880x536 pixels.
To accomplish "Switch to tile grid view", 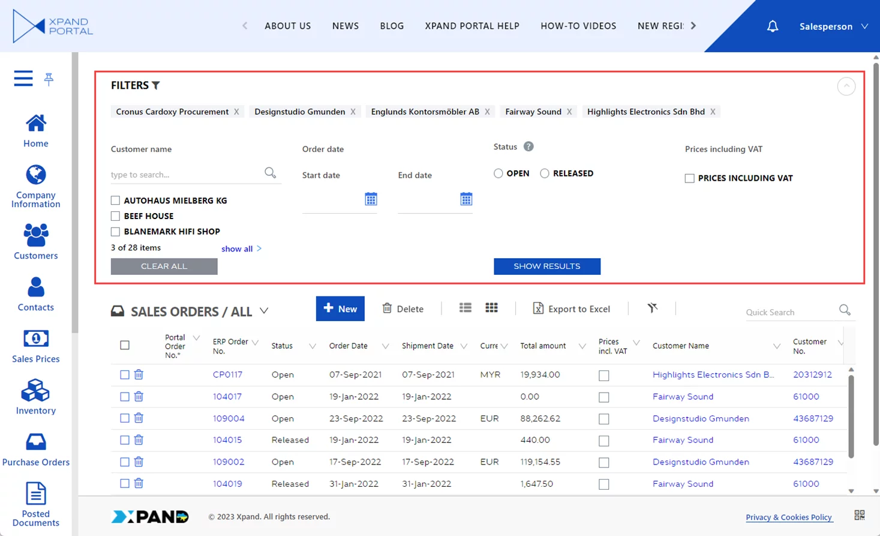I will pyautogui.click(x=491, y=308).
